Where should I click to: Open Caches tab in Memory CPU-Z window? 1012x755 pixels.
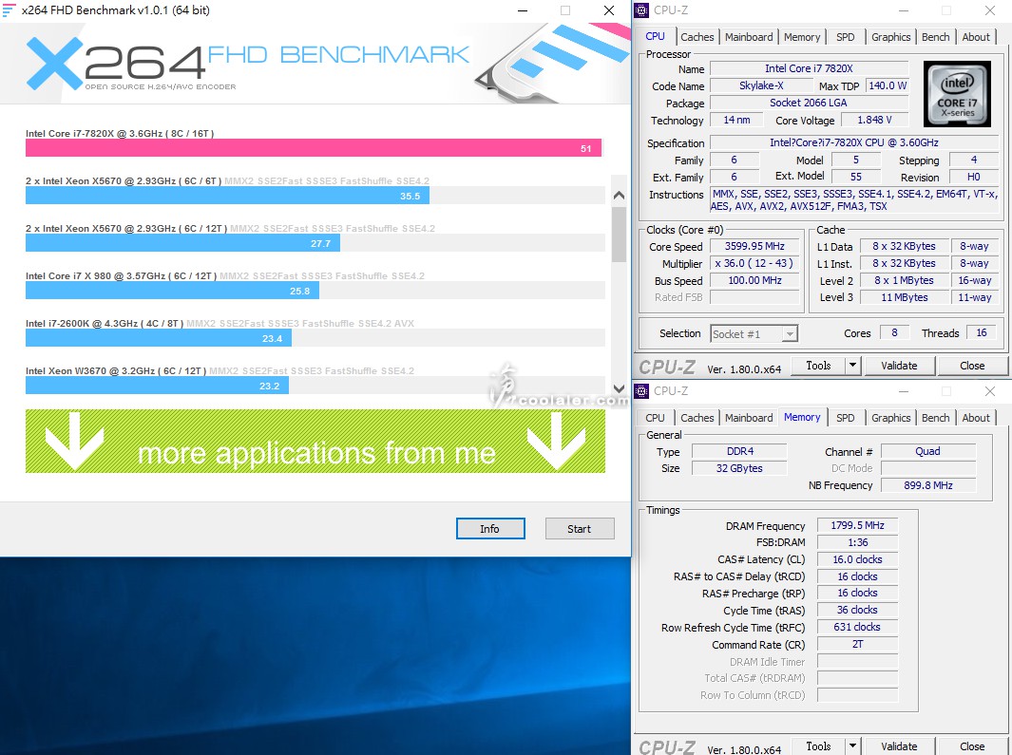pyautogui.click(x=697, y=418)
